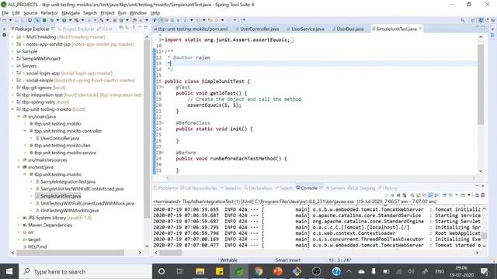Click the Debug bug toolbar icon

(x=52, y=20)
